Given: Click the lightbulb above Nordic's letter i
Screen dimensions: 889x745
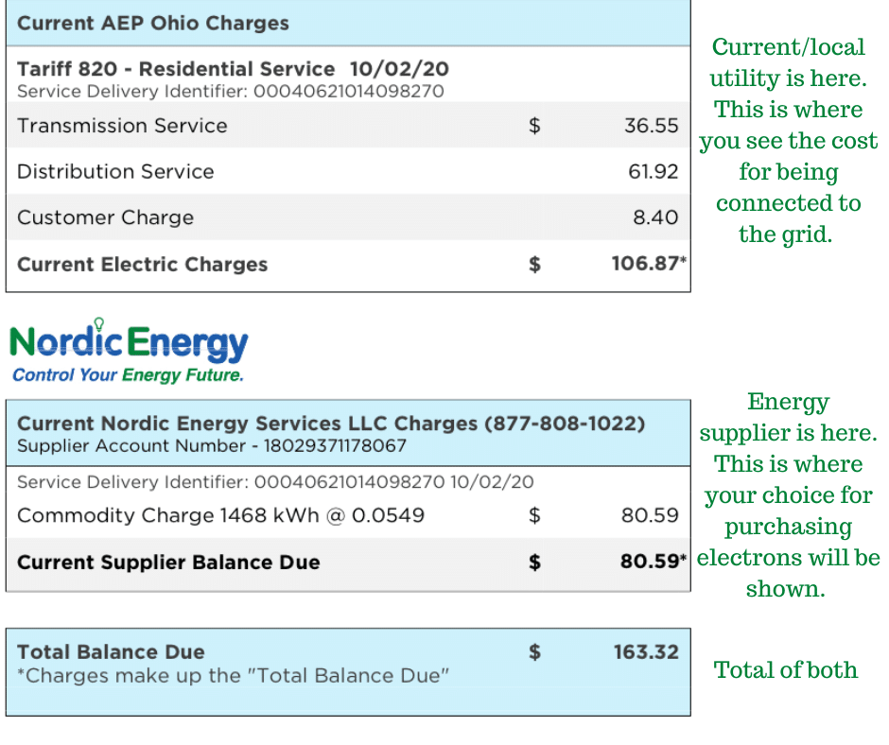Looking at the screenshot, I should point(98,324).
